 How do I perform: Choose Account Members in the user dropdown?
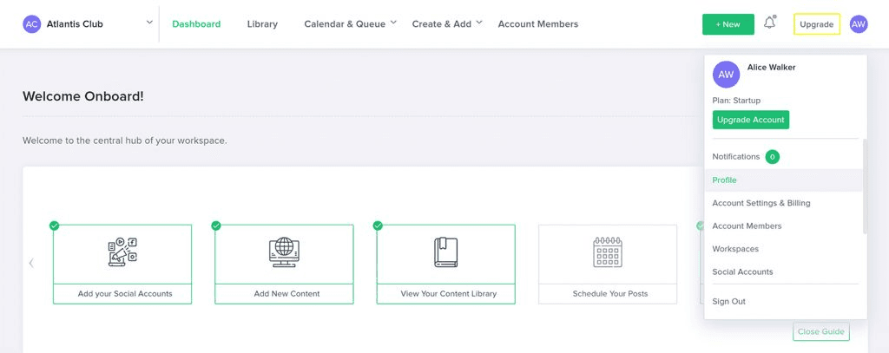[747, 226]
